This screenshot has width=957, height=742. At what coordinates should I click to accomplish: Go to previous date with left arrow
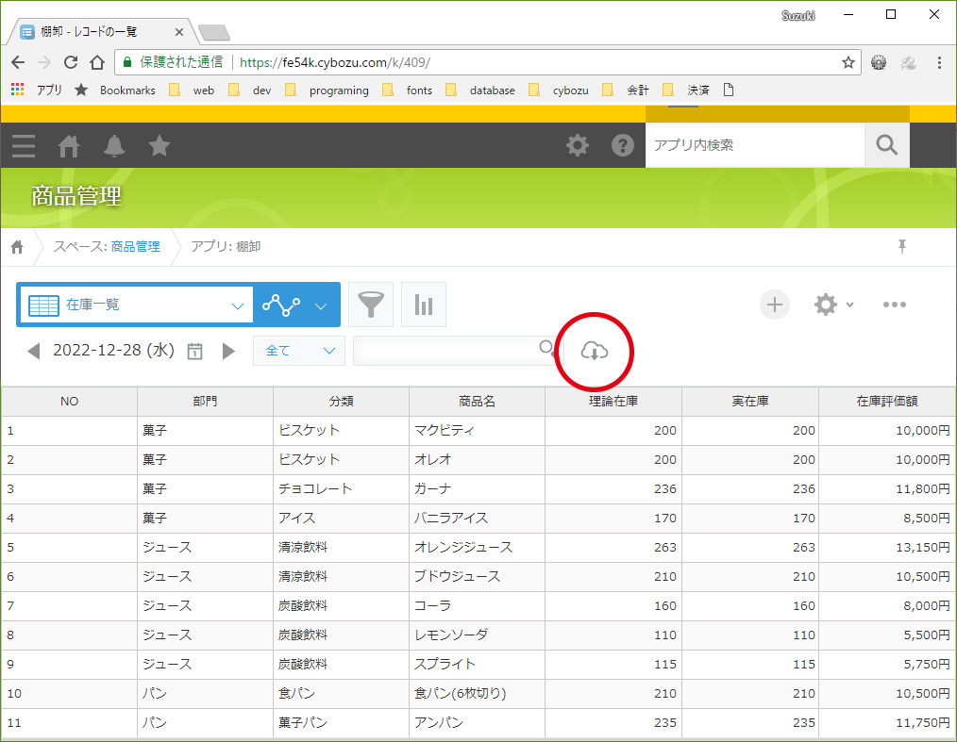click(x=34, y=351)
